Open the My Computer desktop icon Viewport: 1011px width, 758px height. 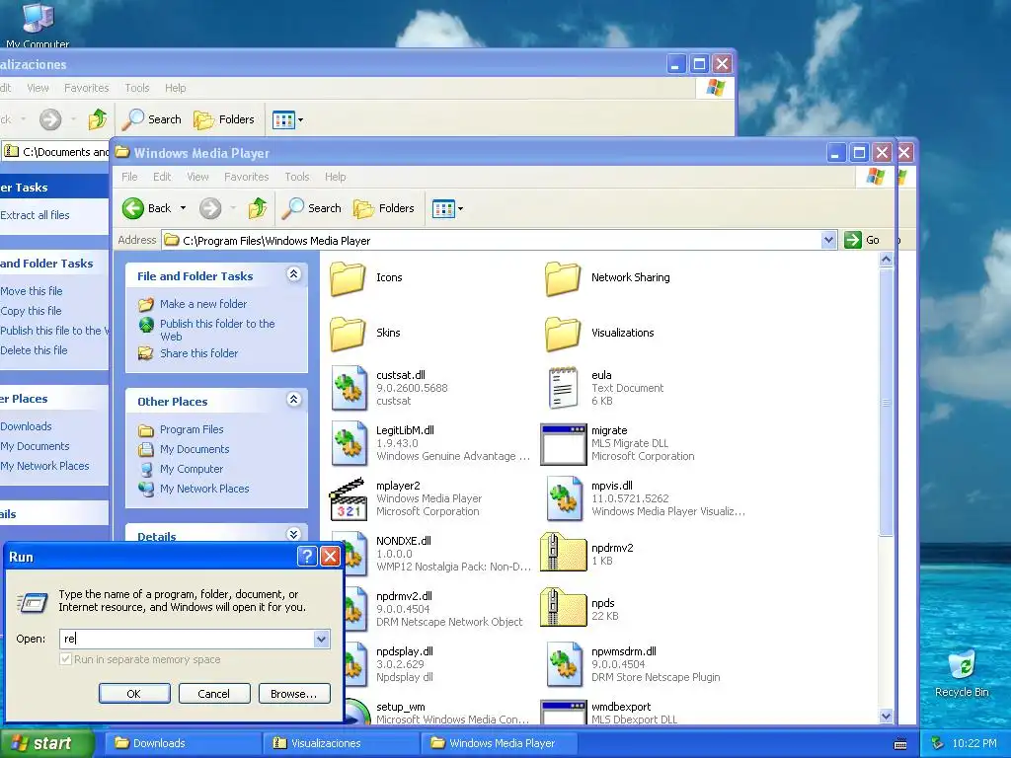tap(38, 25)
